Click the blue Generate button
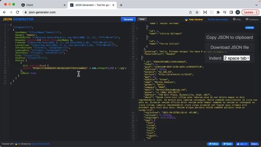 tap(128, 19)
